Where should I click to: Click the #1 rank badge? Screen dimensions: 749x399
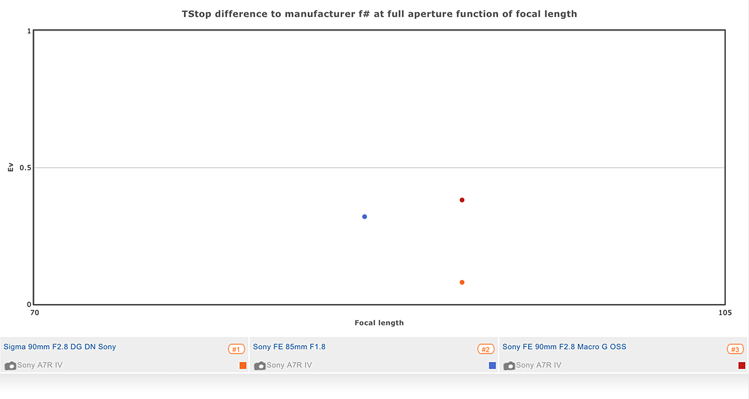coord(236,349)
